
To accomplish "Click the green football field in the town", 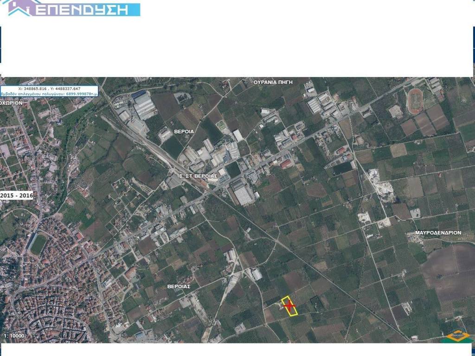I will pos(38,244).
